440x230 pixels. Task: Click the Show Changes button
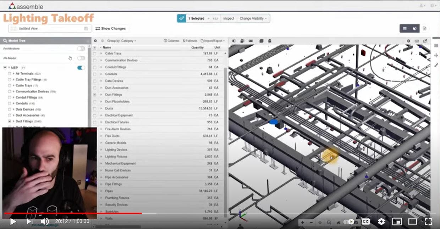click(x=111, y=29)
